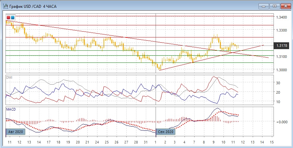The image size is (293, 148).
Task: Click the 30 level on DMI axis
Action: point(278,83)
